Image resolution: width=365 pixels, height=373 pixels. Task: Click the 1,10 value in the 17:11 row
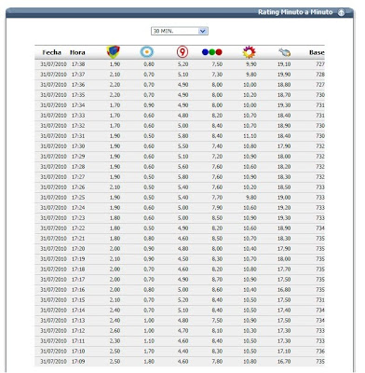[x=149, y=341]
